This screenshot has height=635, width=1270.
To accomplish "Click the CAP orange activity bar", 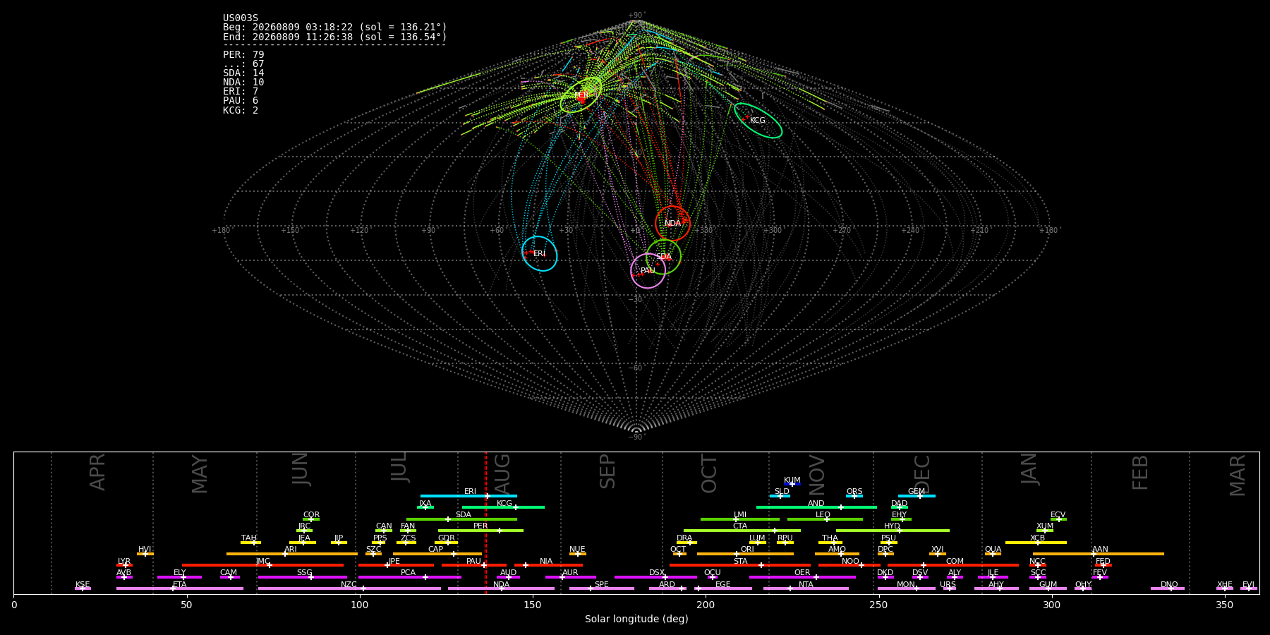I will 437,554.
